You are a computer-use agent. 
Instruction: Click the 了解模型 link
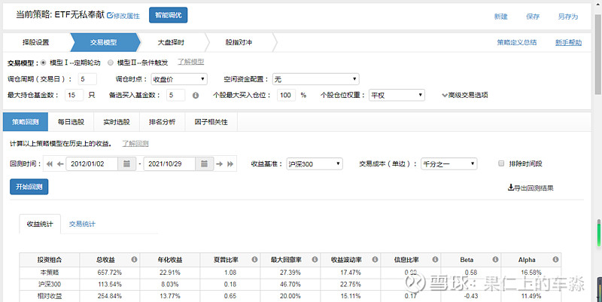(191, 62)
